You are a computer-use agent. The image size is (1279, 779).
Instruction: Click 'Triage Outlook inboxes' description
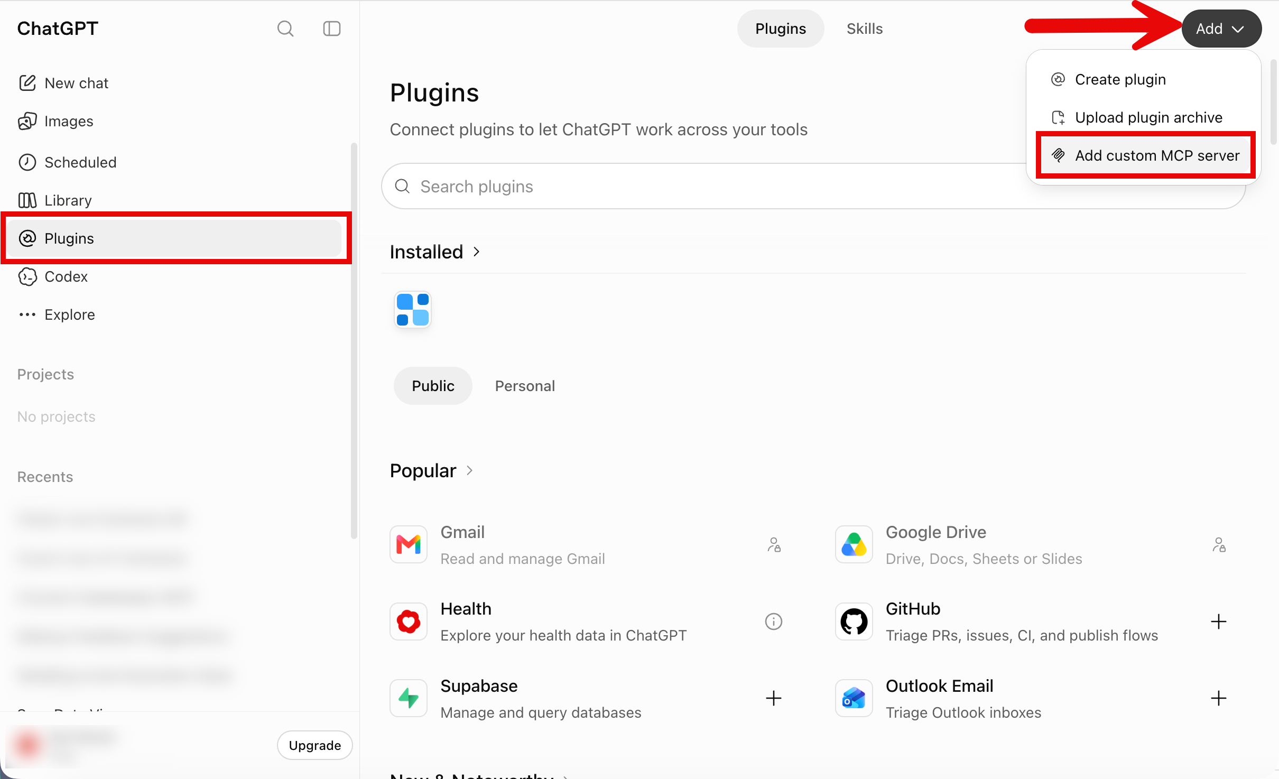[x=963, y=712]
